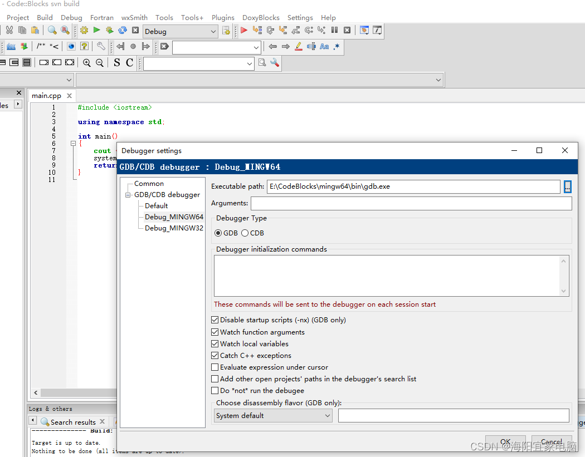
Task: Click the Stop debugger icon
Action: click(x=347, y=30)
